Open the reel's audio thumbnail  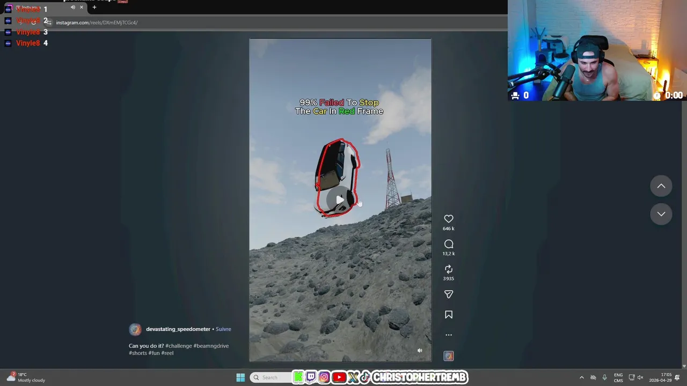449,356
